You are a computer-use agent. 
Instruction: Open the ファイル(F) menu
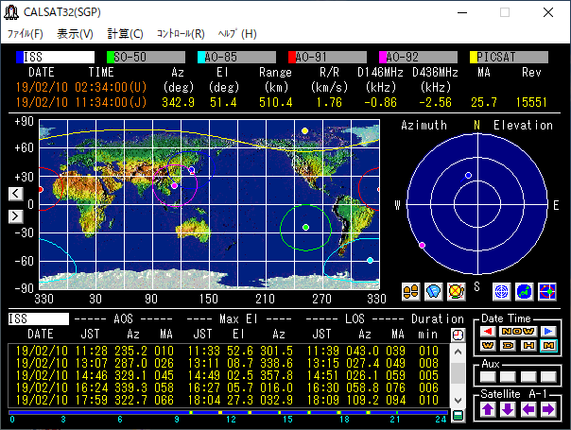click(x=26, y=34)
